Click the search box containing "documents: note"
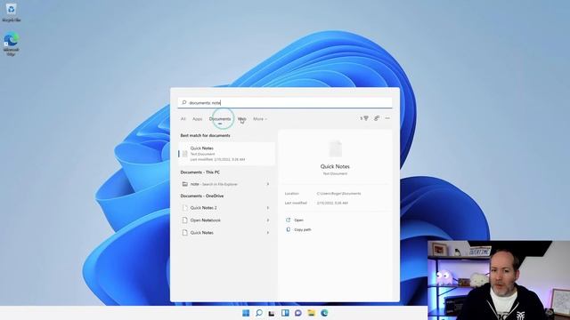 [x=285, y=103]
